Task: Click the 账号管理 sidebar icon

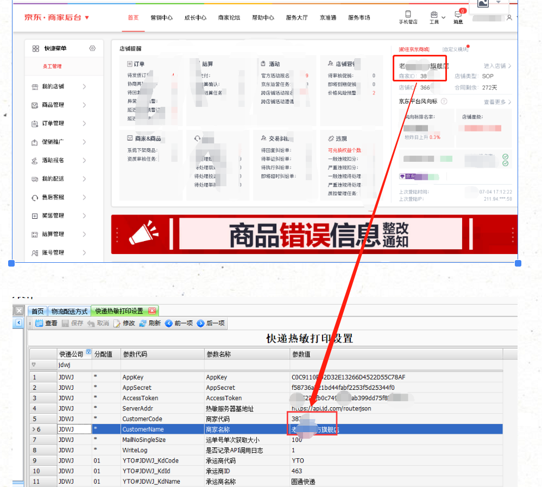Action: click(x=35, y=253)
